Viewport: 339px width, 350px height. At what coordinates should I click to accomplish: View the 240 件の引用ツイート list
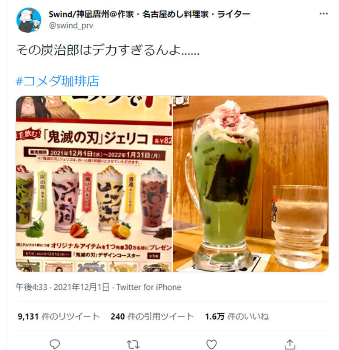152,316
